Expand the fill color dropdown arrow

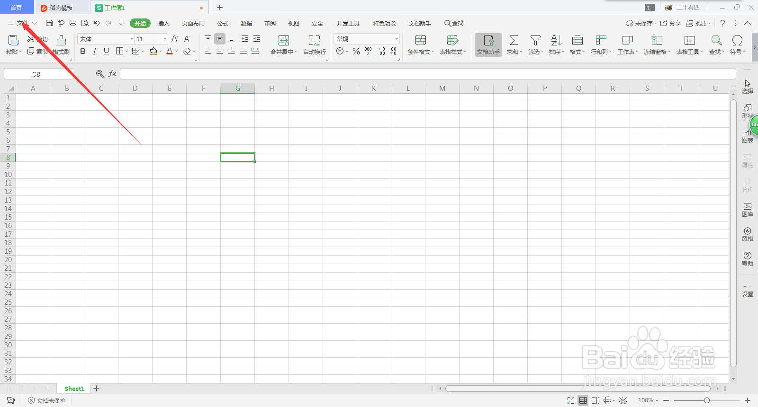160,52
